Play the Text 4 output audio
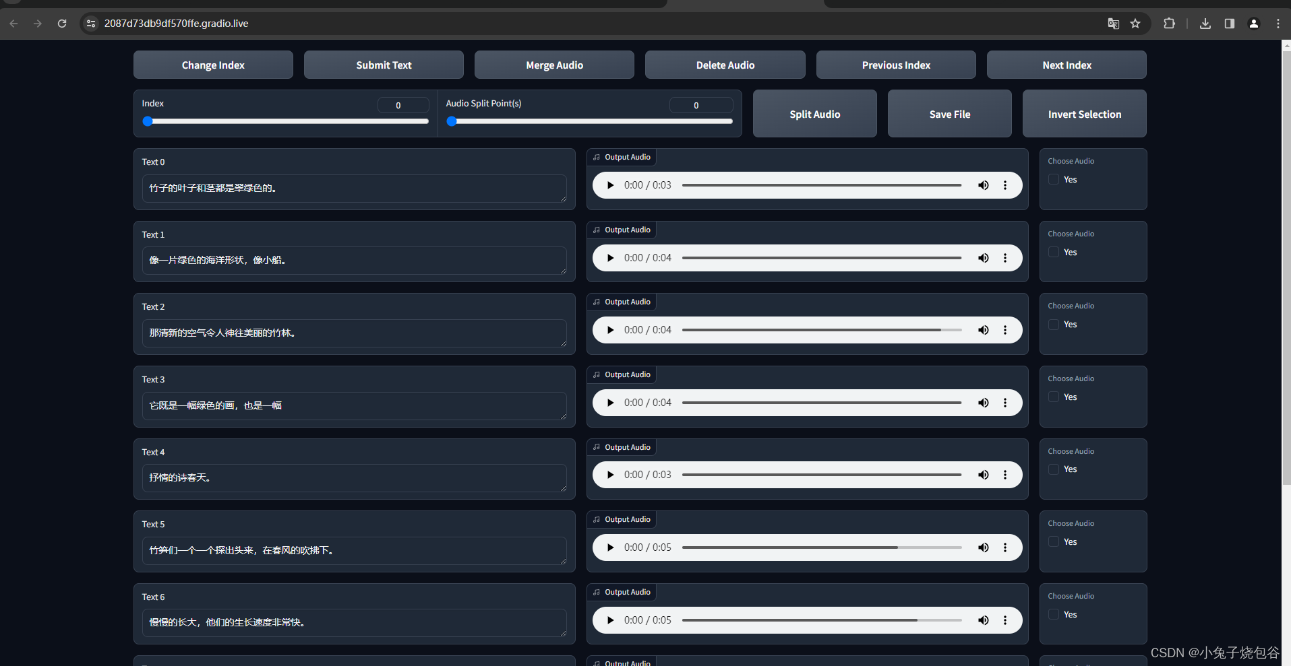 610,475
